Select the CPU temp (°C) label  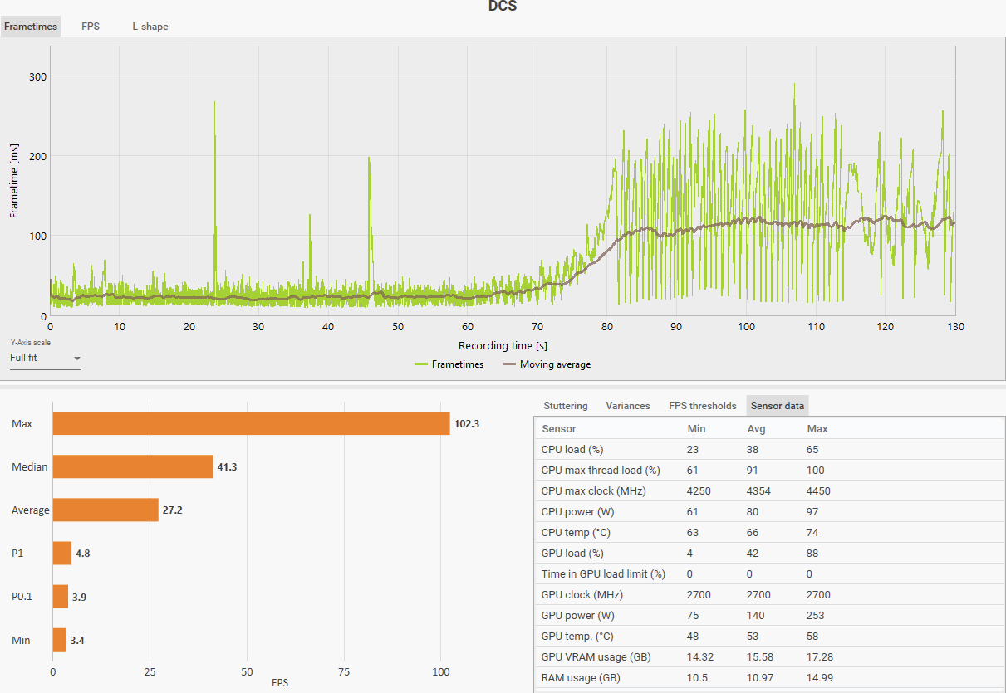(x=574, y=533)
